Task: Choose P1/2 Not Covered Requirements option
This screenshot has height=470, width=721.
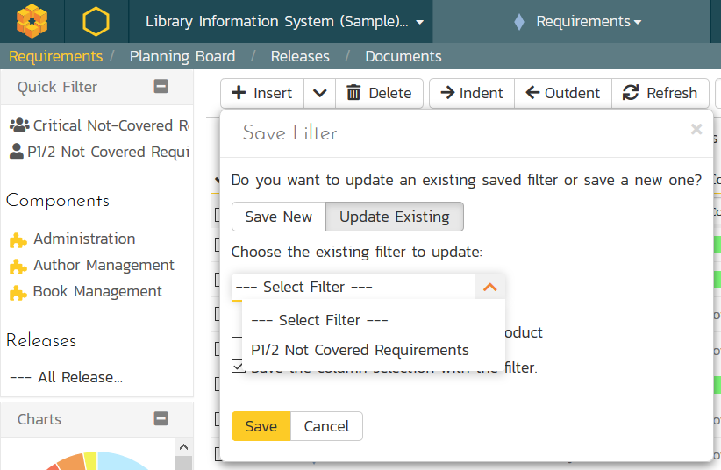Action: 360,350
